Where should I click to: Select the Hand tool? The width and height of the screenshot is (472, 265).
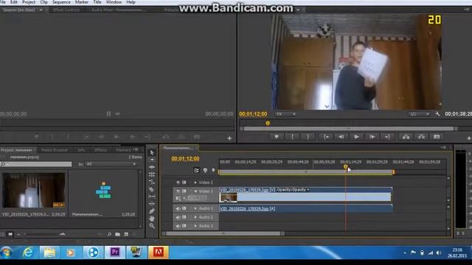(x=152, y=219)
